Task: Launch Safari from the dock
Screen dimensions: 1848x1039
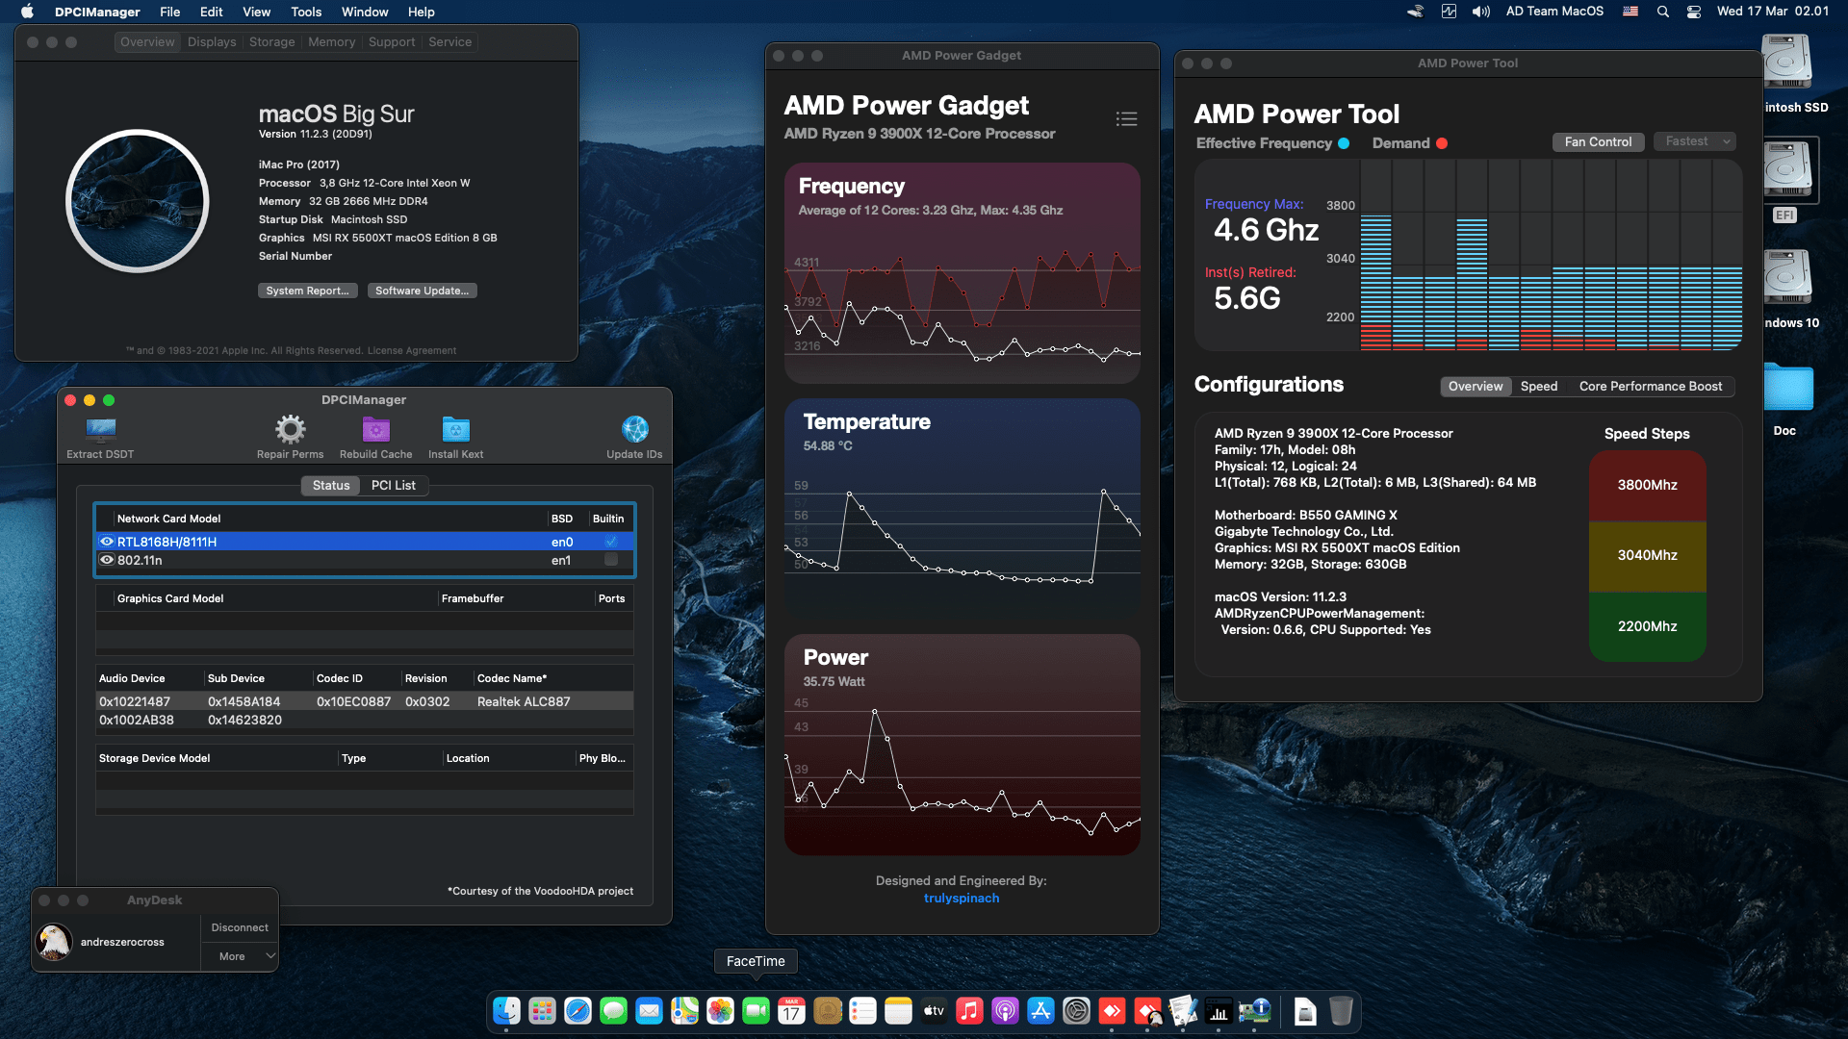Action: [577, 1011]
